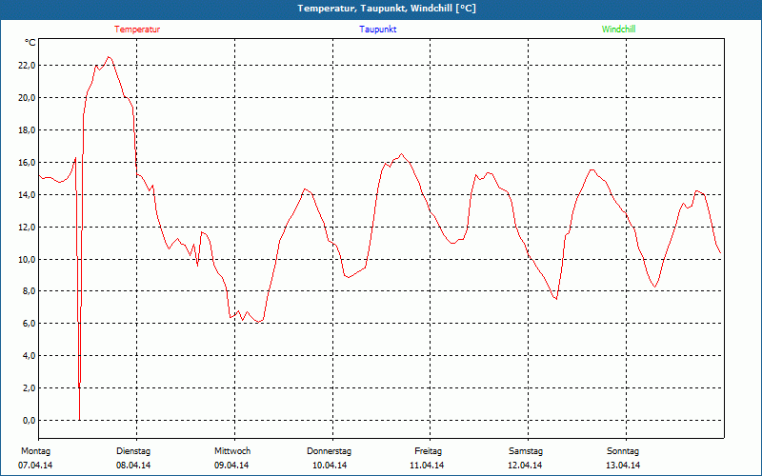Click the date 07.04.14
This screenshot has height=476, width=762.
(35, 466)
